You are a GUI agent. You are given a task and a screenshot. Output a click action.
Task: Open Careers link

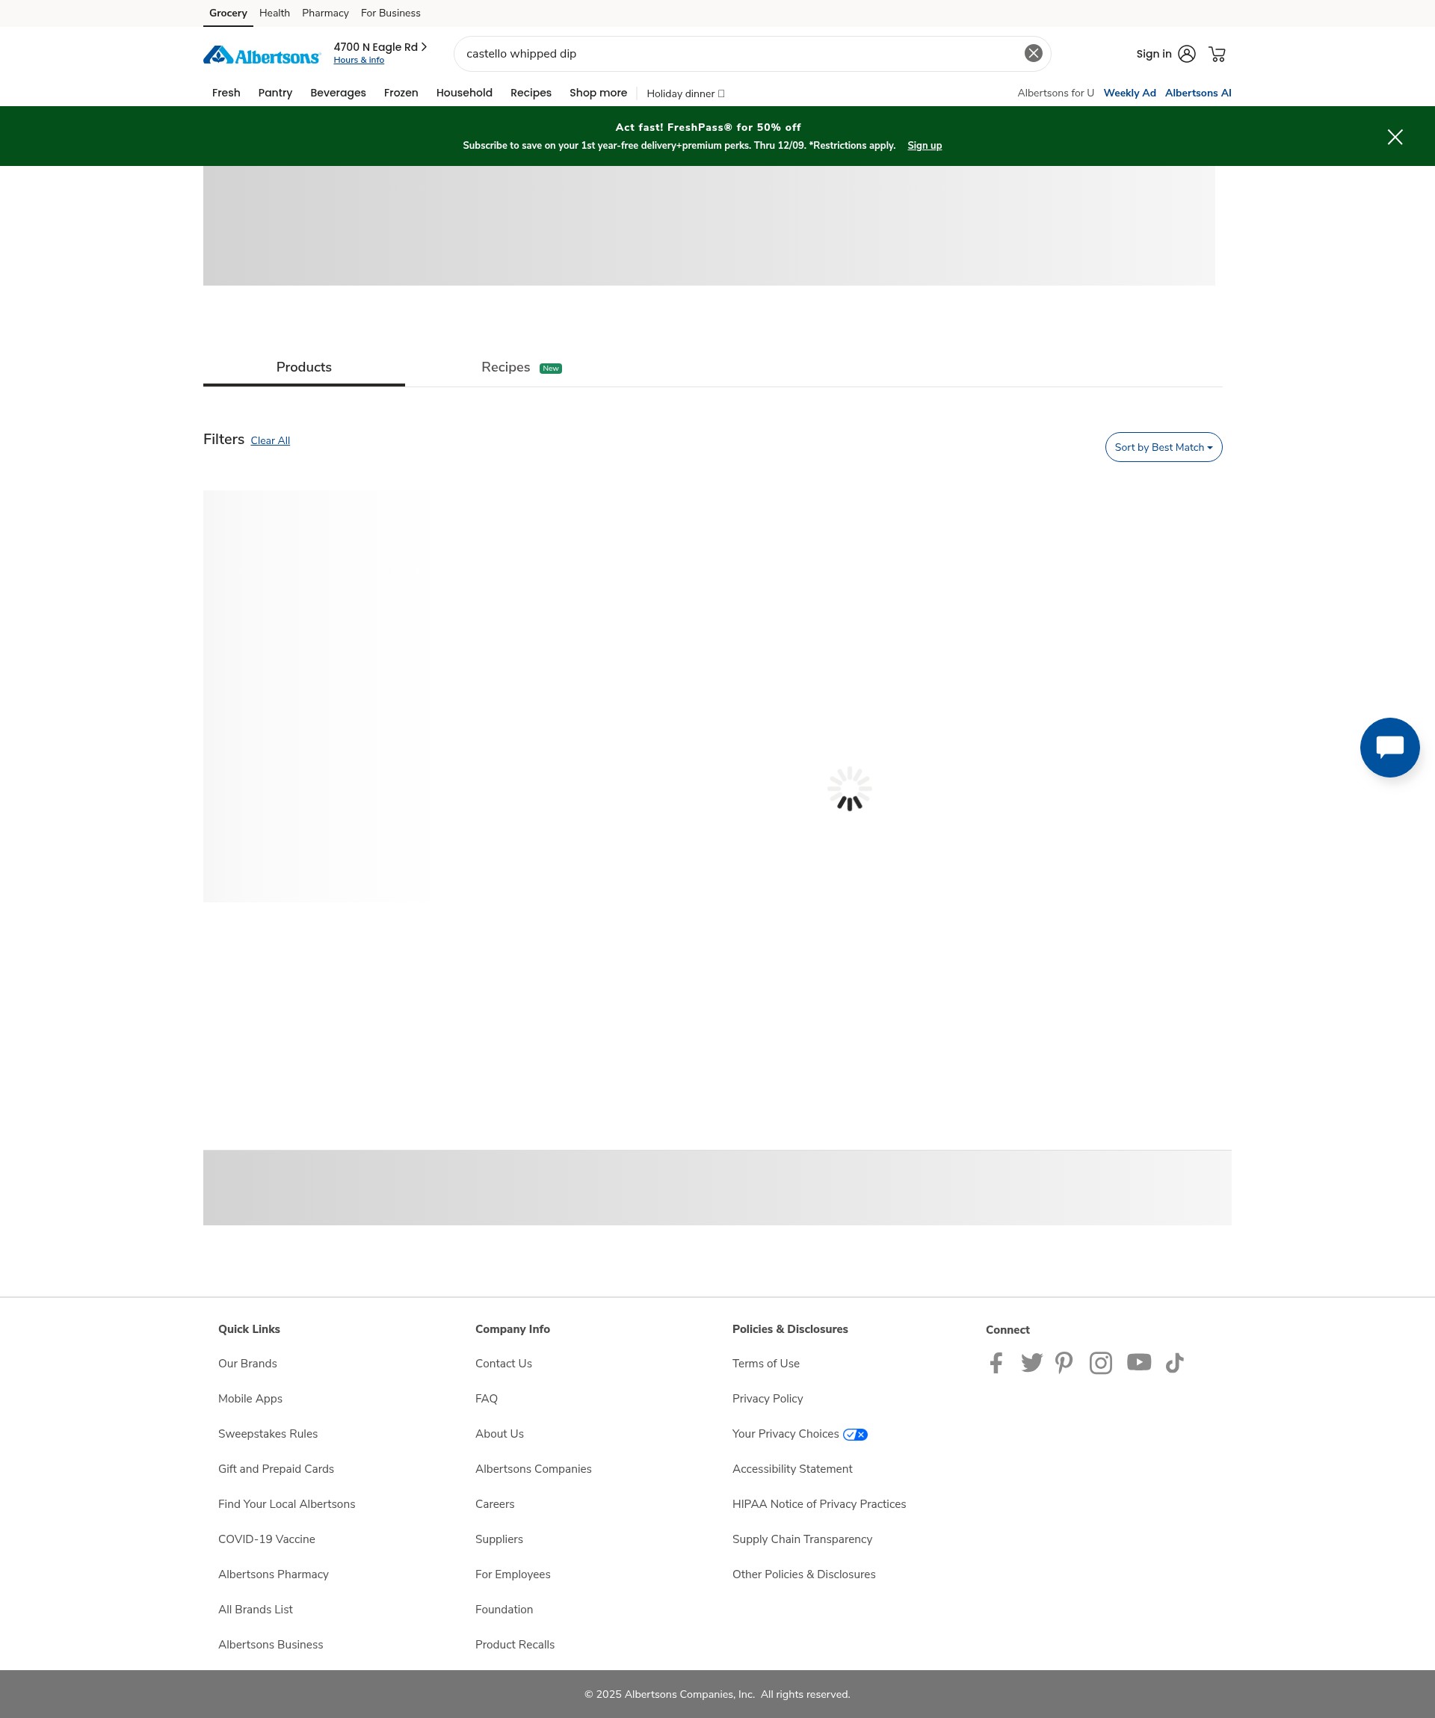[x=495, y=1503]
